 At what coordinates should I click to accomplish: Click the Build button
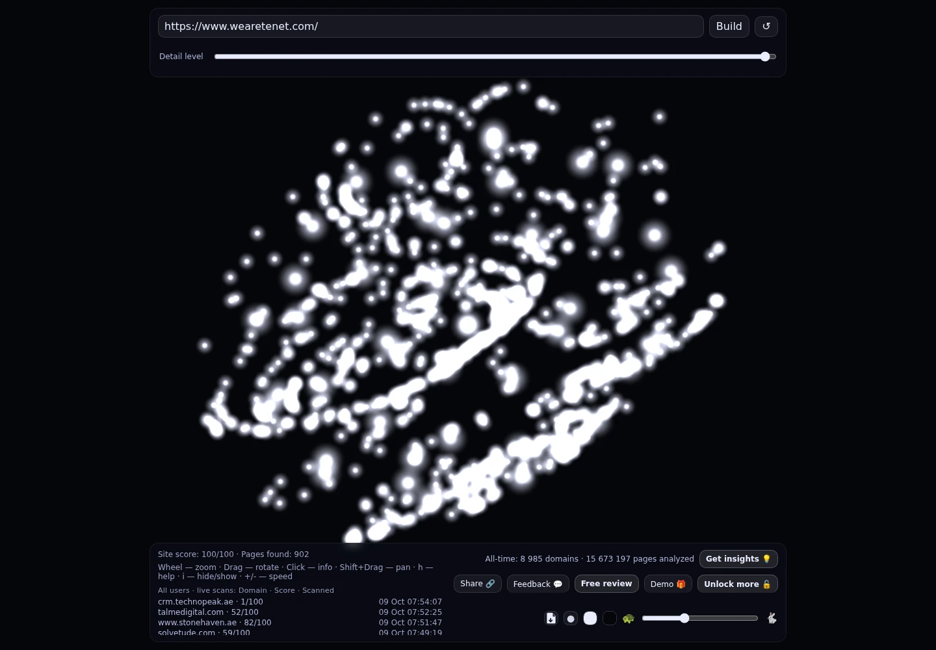click(729, 27)
